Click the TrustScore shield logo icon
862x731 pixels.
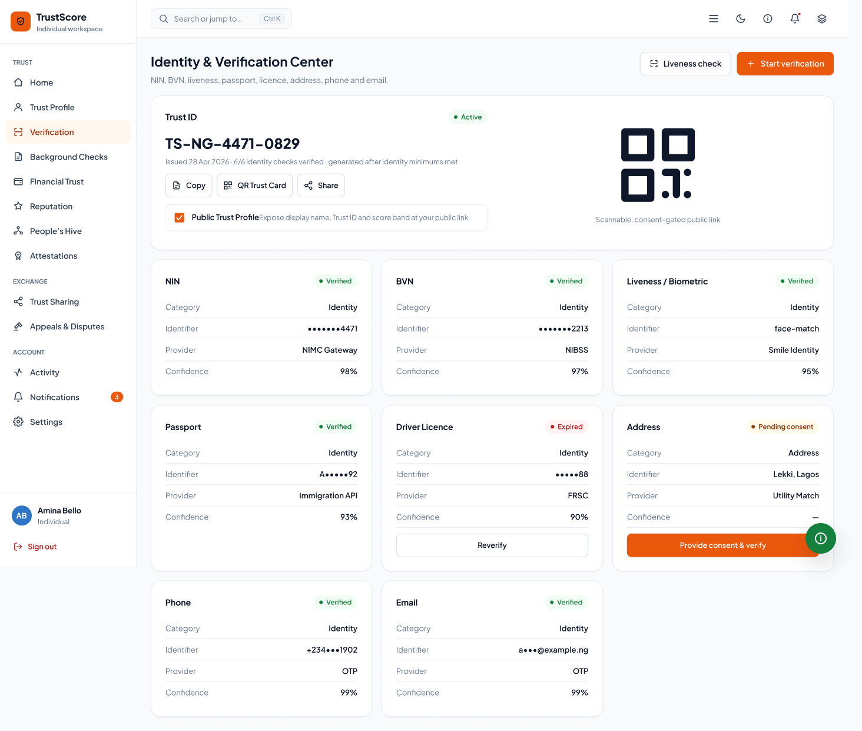21,22
